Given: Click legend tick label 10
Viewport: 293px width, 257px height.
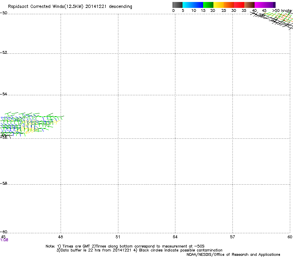Looking at the screenshot, I should [x=194, y=10].
